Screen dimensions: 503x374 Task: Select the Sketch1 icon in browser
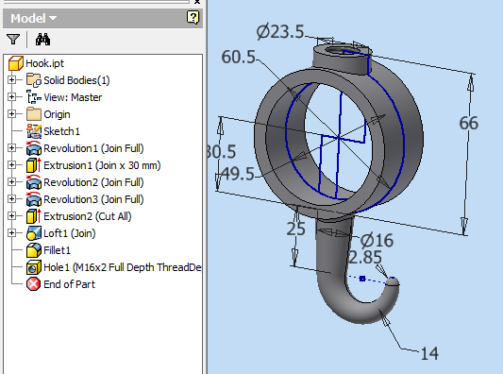(x=34, y=131)
